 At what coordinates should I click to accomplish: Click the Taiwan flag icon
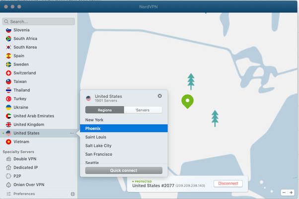click(8, 81)
